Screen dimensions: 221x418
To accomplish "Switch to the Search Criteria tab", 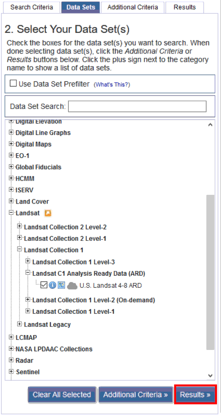I will pyautogui.click(x=31, y=7).
